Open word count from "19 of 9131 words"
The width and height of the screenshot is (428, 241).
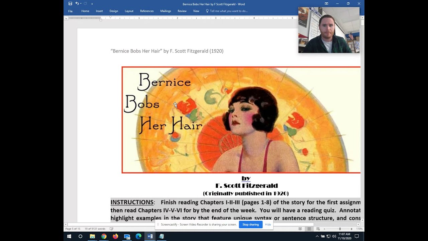(x=95, y=229)
